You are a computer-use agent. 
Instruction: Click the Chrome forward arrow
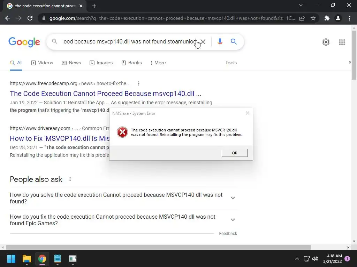coord(19,18)
